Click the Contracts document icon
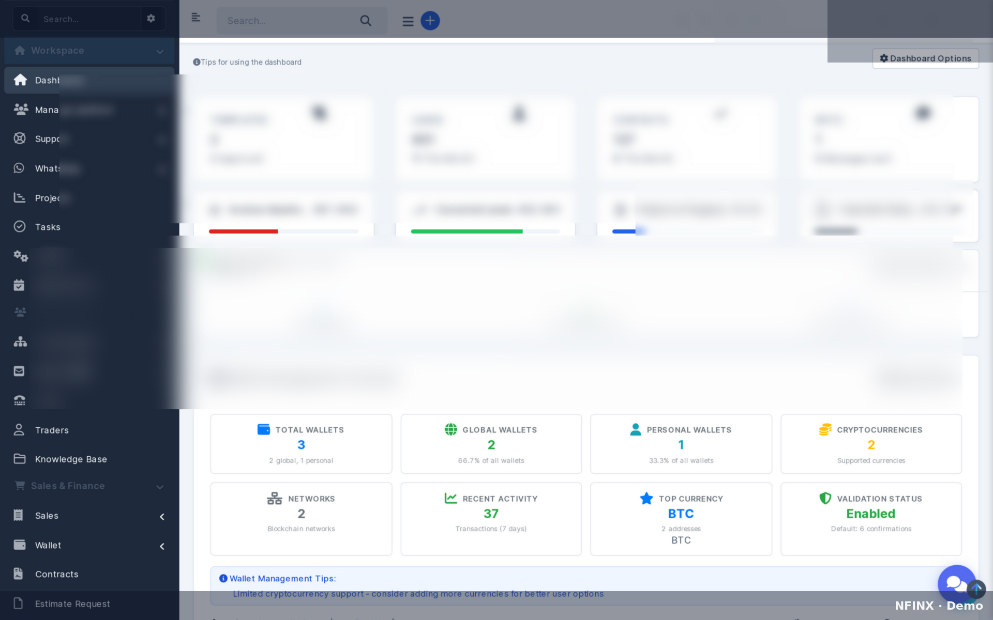Viewport: 993px width, 620px height. (18, 574)
